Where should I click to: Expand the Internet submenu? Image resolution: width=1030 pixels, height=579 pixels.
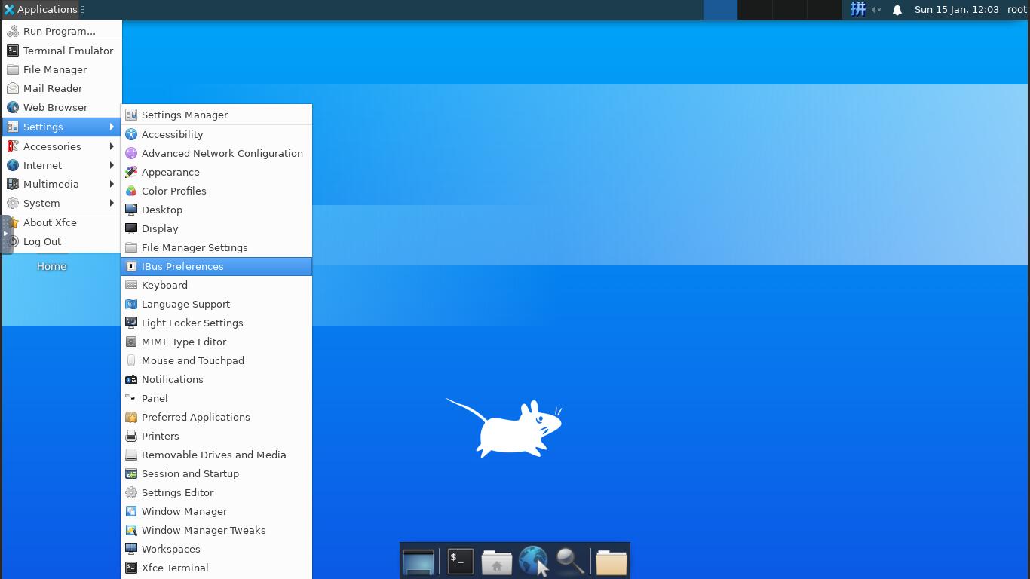click(x=62, y=165)
